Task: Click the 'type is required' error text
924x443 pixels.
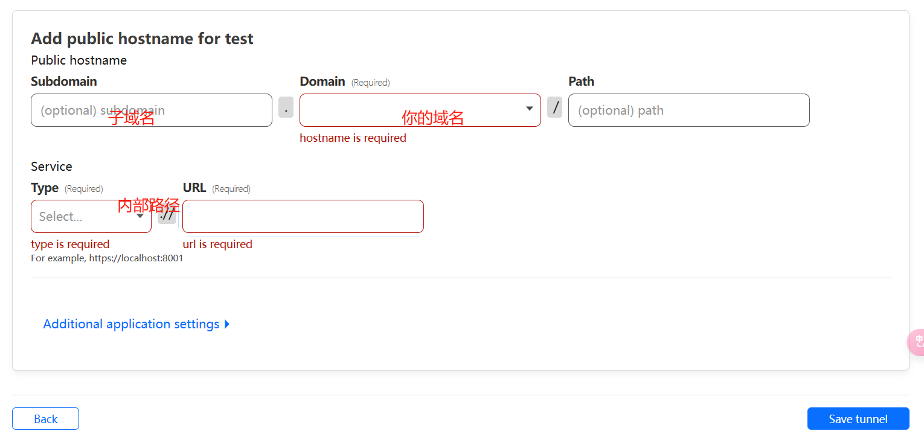Action: pyautogui.click(x=70, y=244)
